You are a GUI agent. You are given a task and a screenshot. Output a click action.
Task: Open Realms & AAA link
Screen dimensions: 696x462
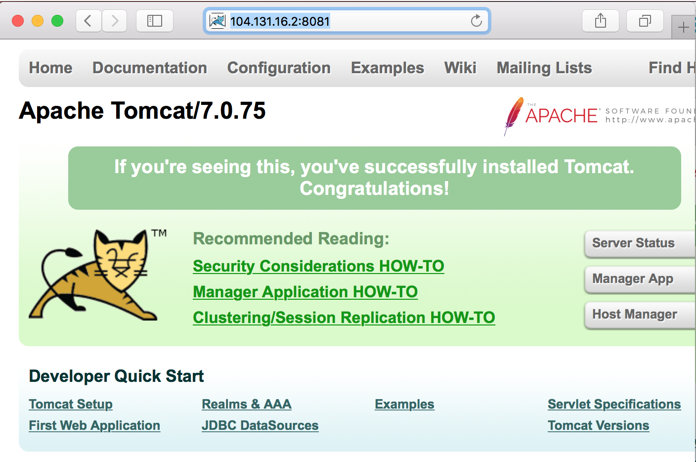click(x=247, y=404)
